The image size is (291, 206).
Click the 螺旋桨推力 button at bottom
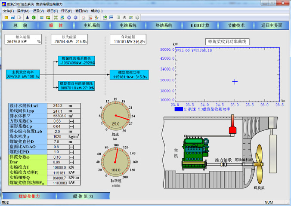29,196
